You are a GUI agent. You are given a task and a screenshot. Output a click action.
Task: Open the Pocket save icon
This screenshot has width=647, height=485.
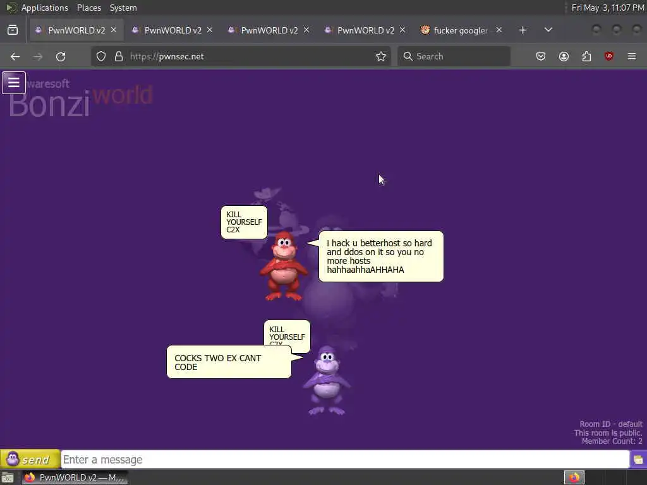click(x=541, y=56)
